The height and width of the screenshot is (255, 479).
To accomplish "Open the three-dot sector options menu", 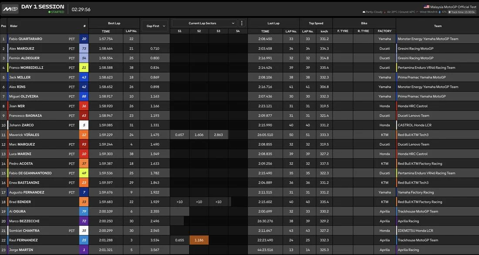I will tap(242, 23).
